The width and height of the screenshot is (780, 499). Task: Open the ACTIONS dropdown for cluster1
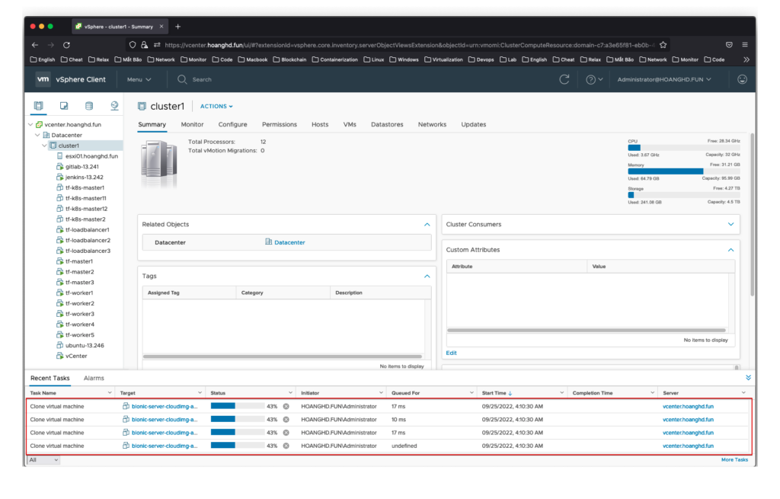216,106
